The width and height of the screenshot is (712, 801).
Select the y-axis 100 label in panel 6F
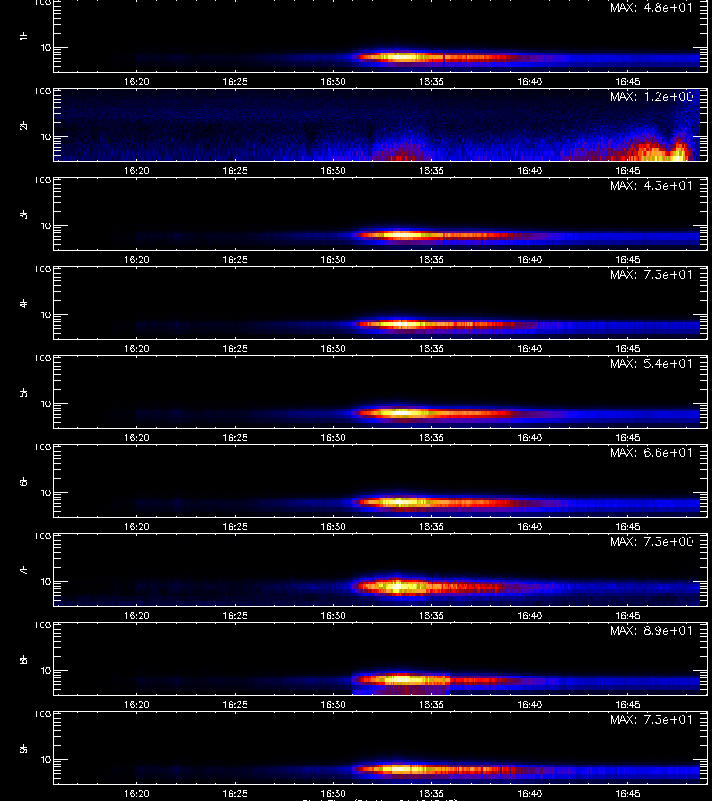pyautogui.click(x=43, y=448)
